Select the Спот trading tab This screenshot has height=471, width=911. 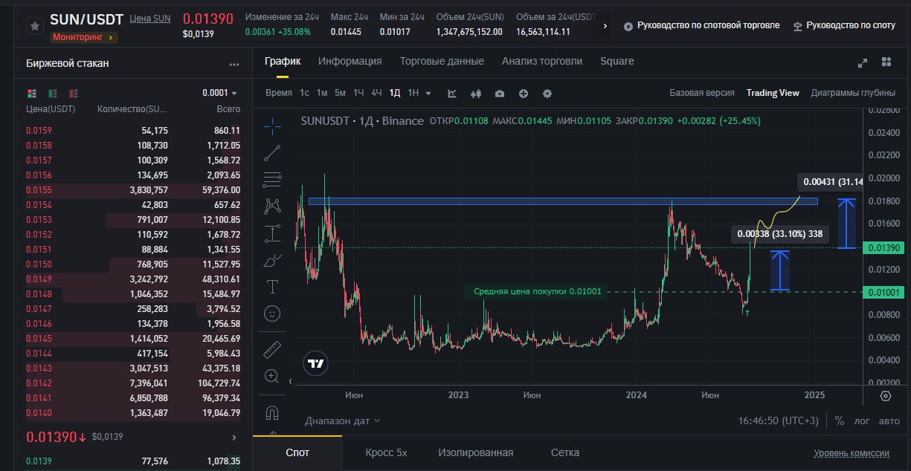click(297, 452)
